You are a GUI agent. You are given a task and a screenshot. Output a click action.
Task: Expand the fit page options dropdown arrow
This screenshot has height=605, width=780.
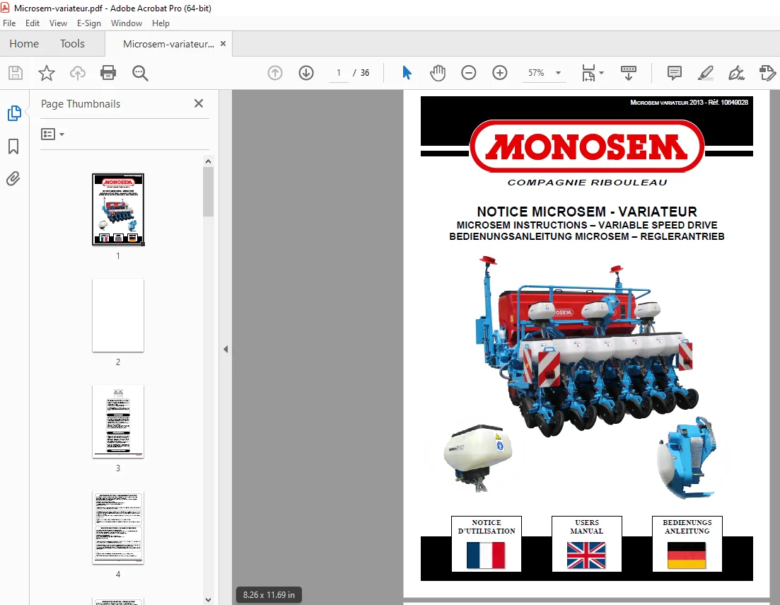click(601, 73)
